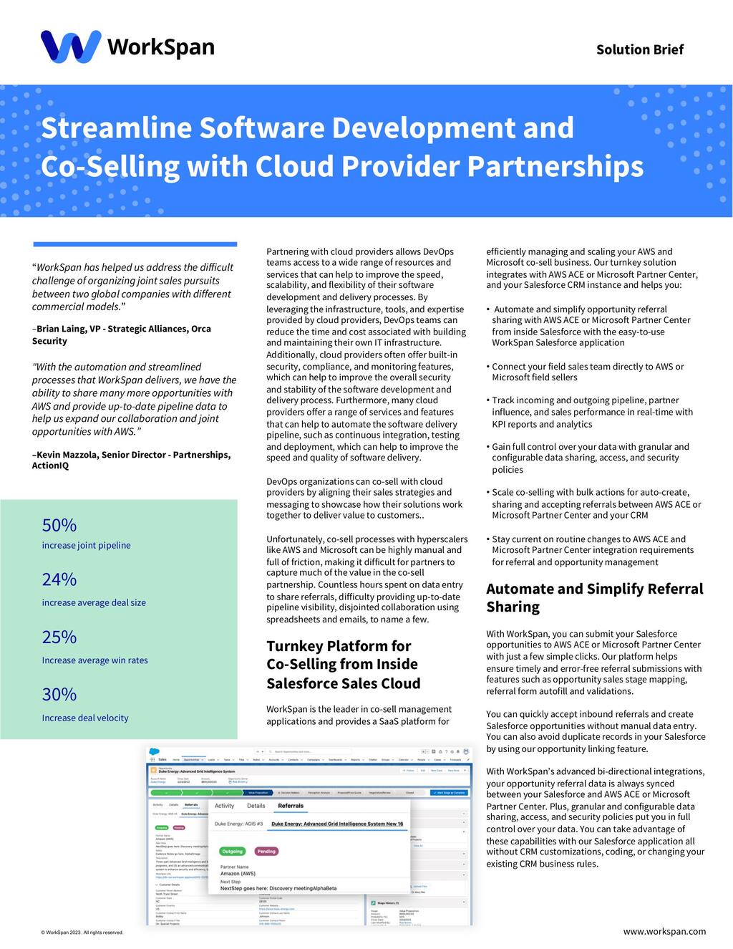733x949 pixels.
Task: Select the Perception Analysis stage in path
Action: (x=319, y=793)
